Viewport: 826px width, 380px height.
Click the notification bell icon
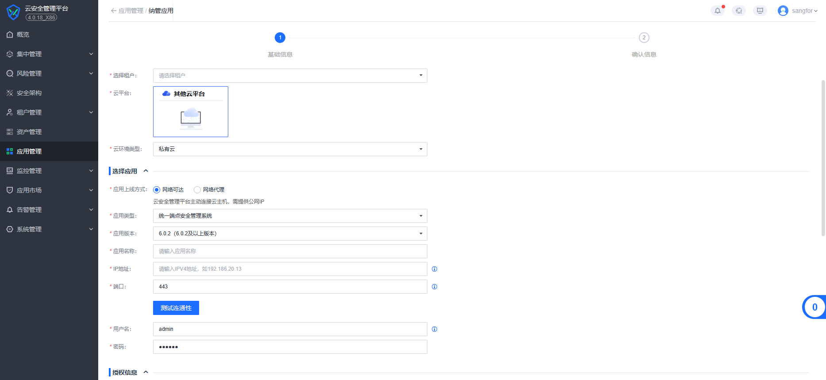[x=717, y=11]
